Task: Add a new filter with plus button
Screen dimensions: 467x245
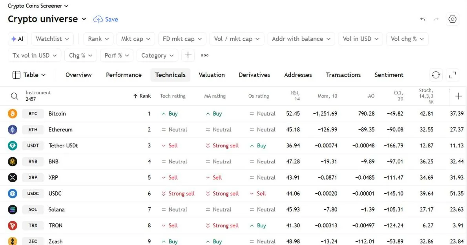Action: coord(188,55)
